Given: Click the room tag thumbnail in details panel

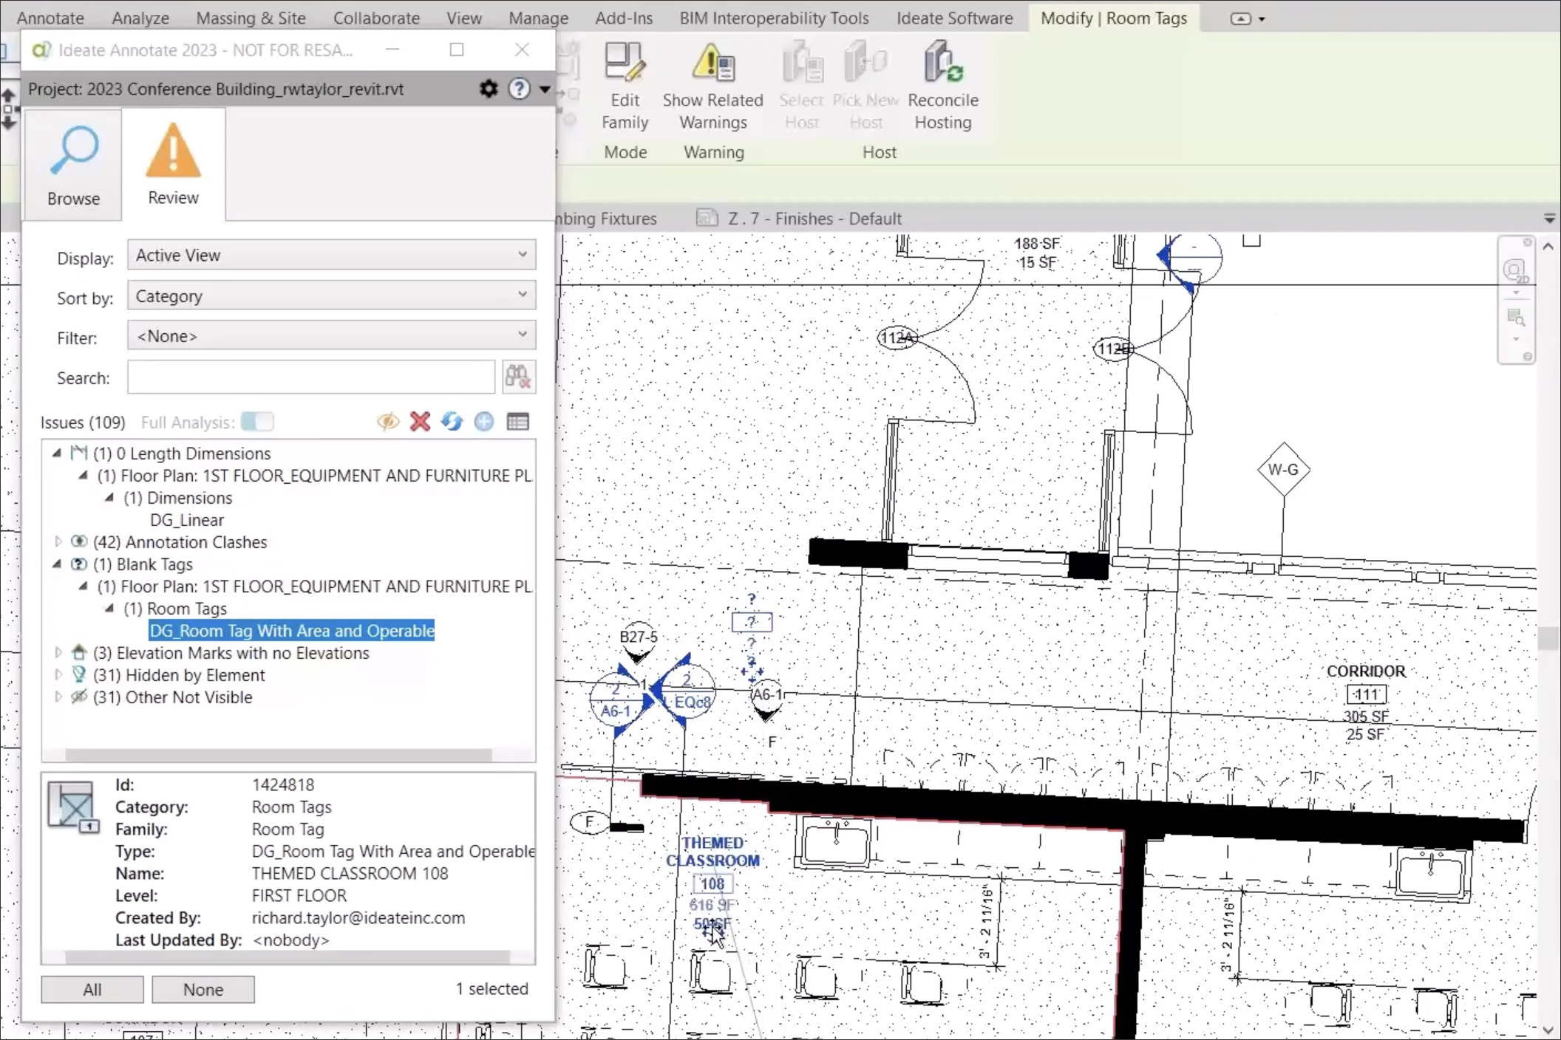Looking at the screenshot, I should 72,807.
